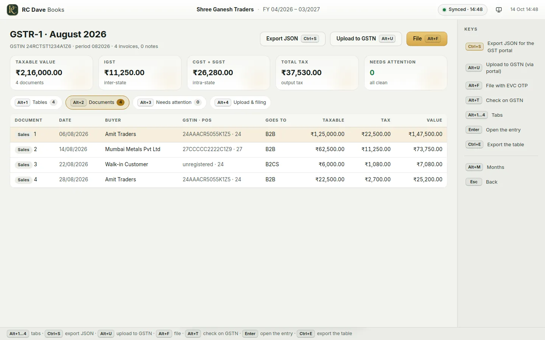Click the Upload to GSTN button
Screen dimensions: 545x340
tap(366, 39)
